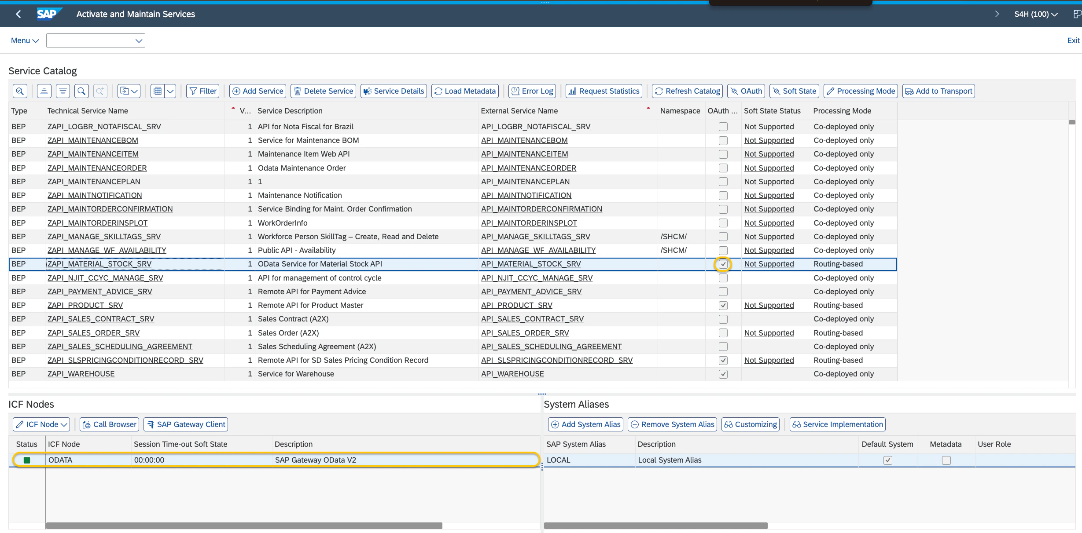Open ZAPI_WAREHOUSE service link
Viewport: 1082px width, 533px height.
pos(81,374)
